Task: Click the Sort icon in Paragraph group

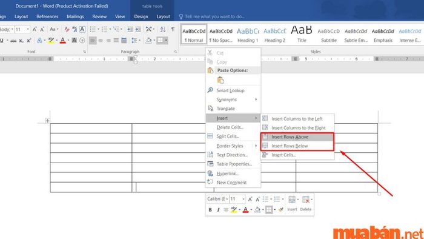Action: pos(163,29)
